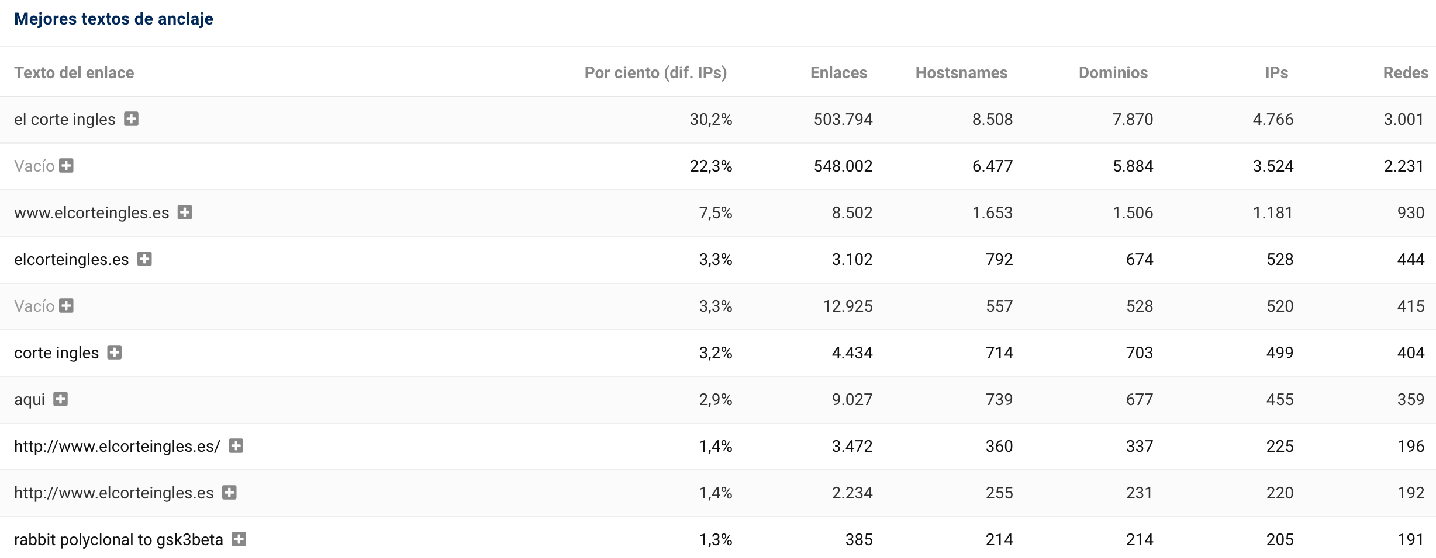This screenshot has height=558, width=1436.
Task: Click the Hostnames column header
Action: [x=961, y=72]
